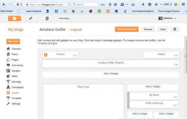This screenshot has height=119, width=187.
Task: Open the orange Blogger bookmark in the bookmarks bar
Action: click(x=108, y=11)
